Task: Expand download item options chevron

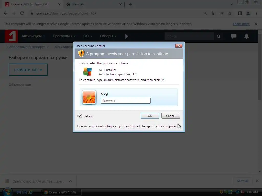Action: [70, 181]
